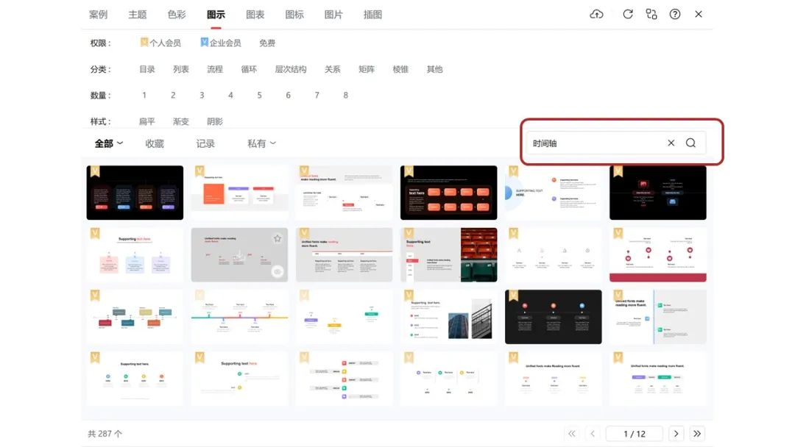Open help via the question mark icon
Image resolution: width=795 pixels, height=447 pixels.
675,14
